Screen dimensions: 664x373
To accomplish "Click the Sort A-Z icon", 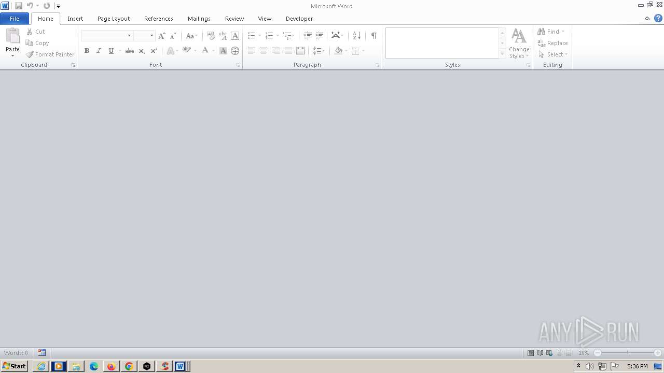I will pos(356,36).
